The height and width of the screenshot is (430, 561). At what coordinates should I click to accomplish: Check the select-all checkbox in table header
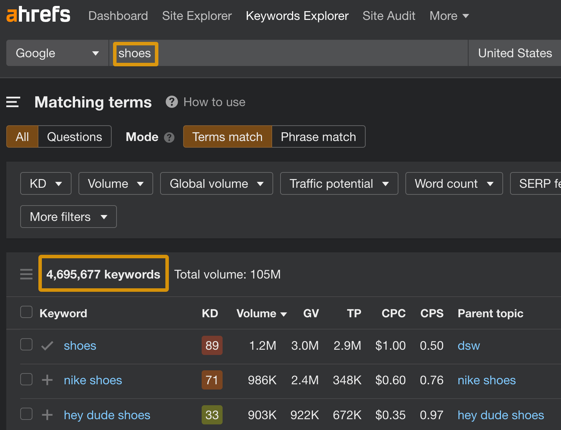point(26,312)
